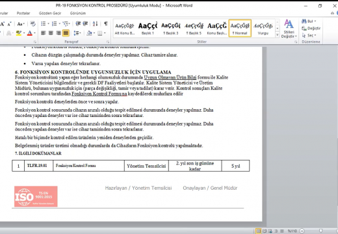Apply the Vurgu style
This screenshot has height=234, width=338.
[263, 29]
